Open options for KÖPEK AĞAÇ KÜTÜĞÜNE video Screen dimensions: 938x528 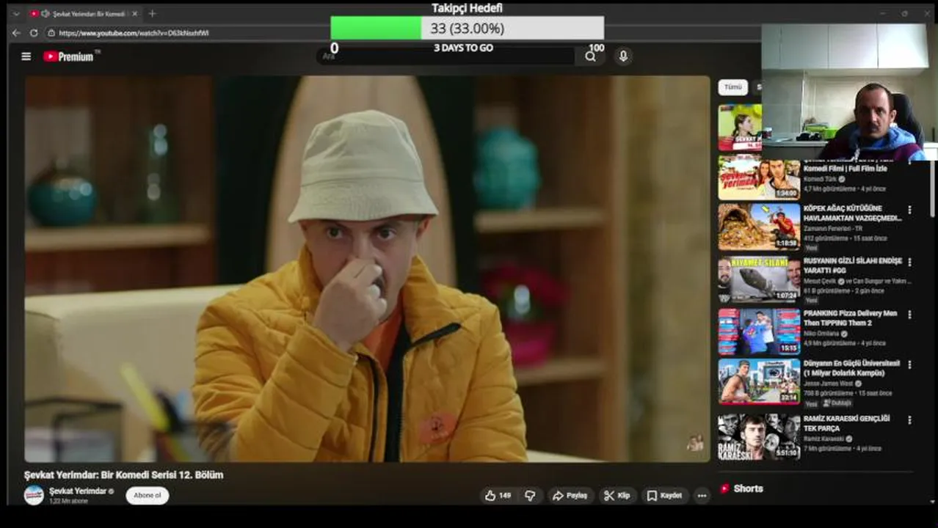tap(909, 210)
